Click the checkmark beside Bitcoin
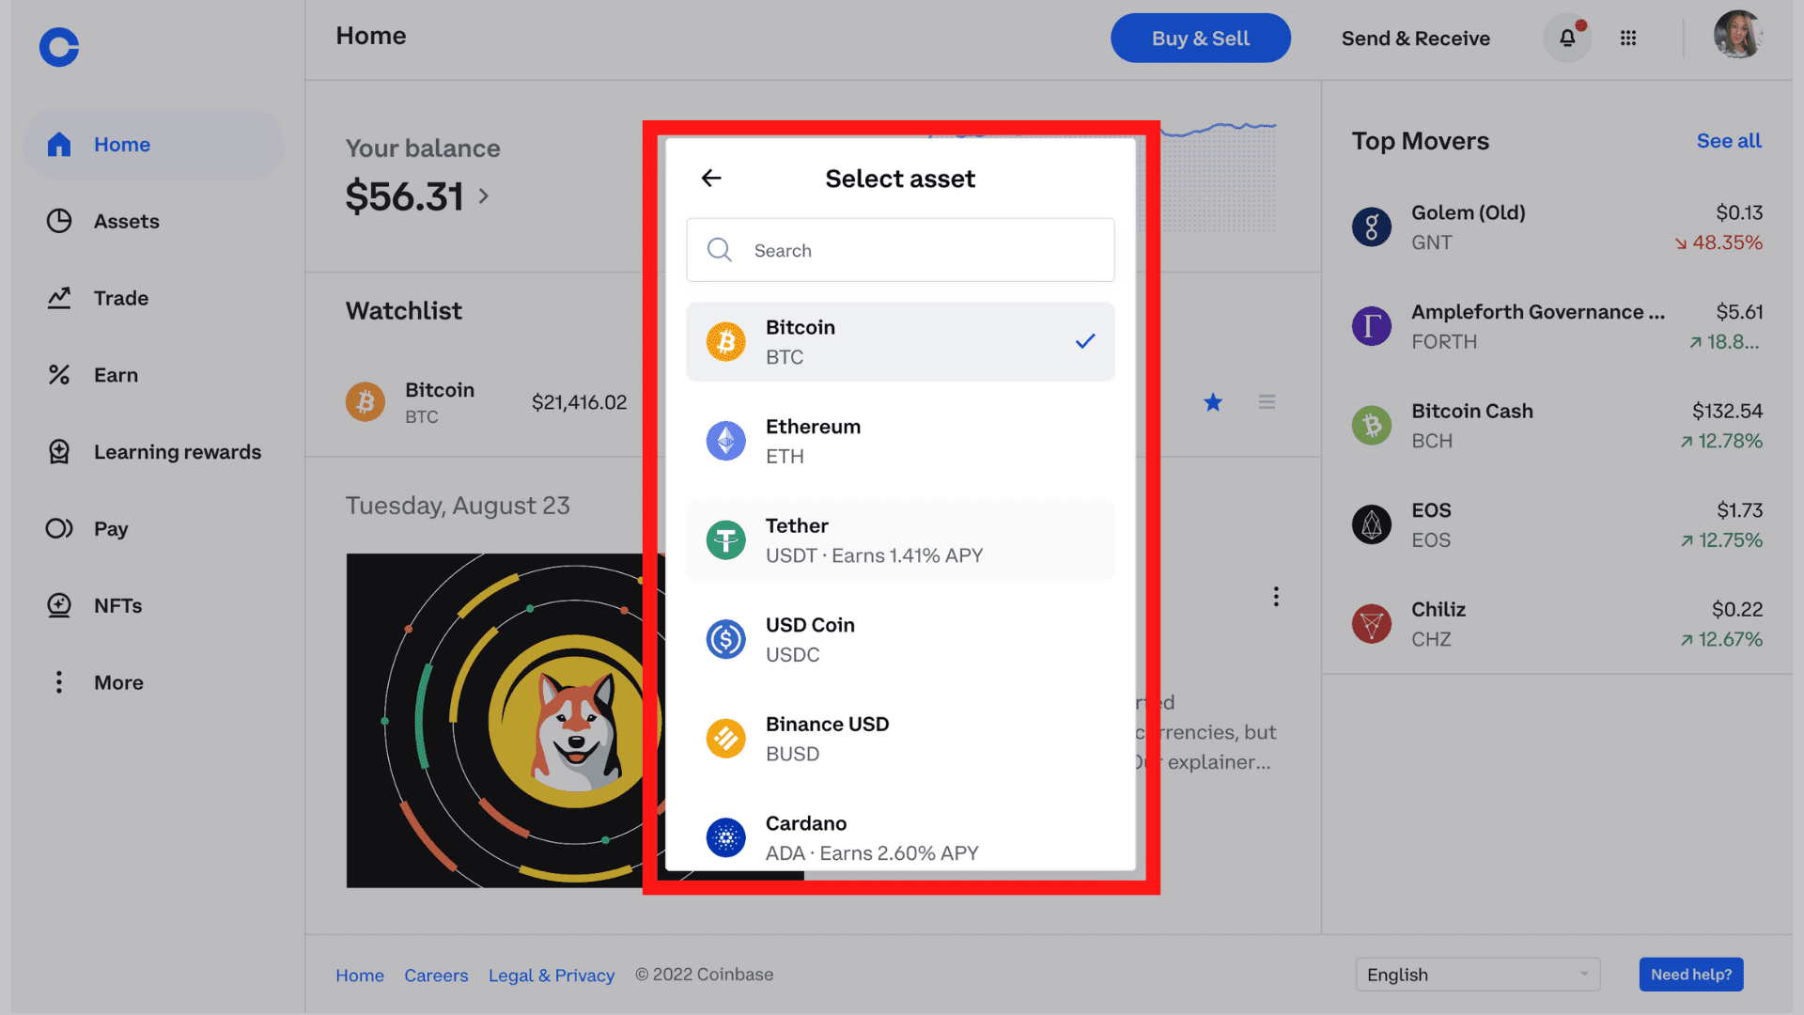The image size is (1804, 1015). coord(1085,342)
